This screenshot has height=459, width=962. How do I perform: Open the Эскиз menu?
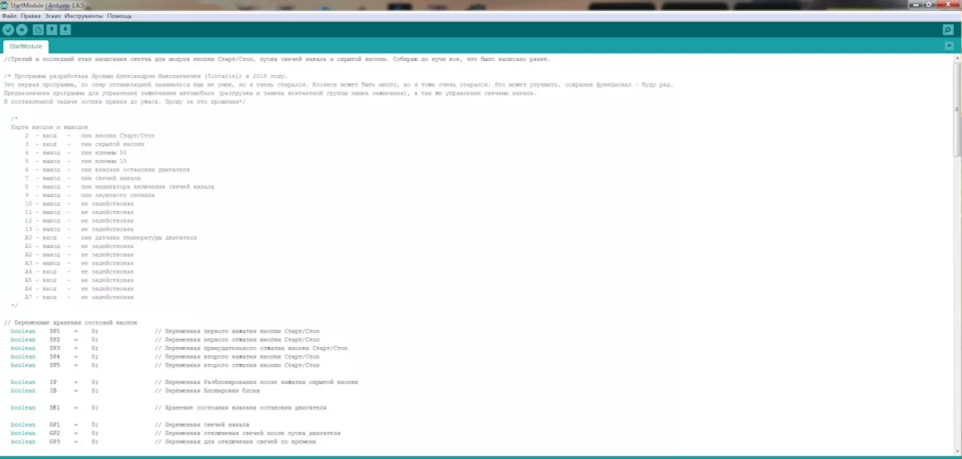pyautogui.click(x=52, y=15)
